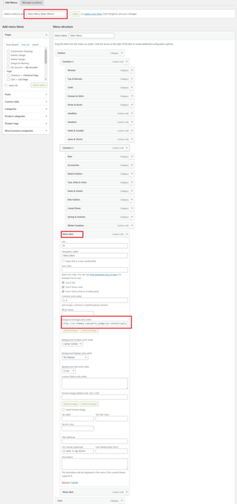This screenshot has height=504, width=237.
Task: Click Upload Image under Background Image
Action: pyautogui.click(x=70, y=330)
